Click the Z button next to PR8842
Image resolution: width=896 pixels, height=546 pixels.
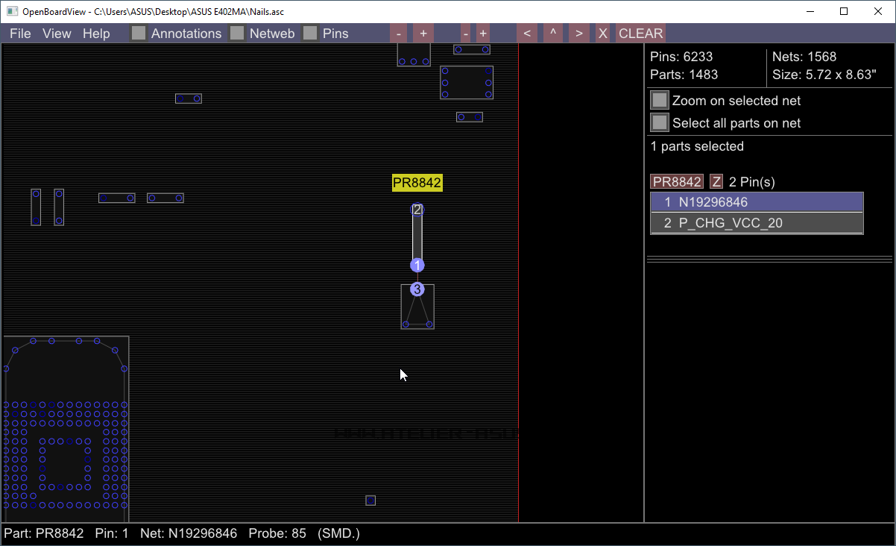(x=716, y=182)
